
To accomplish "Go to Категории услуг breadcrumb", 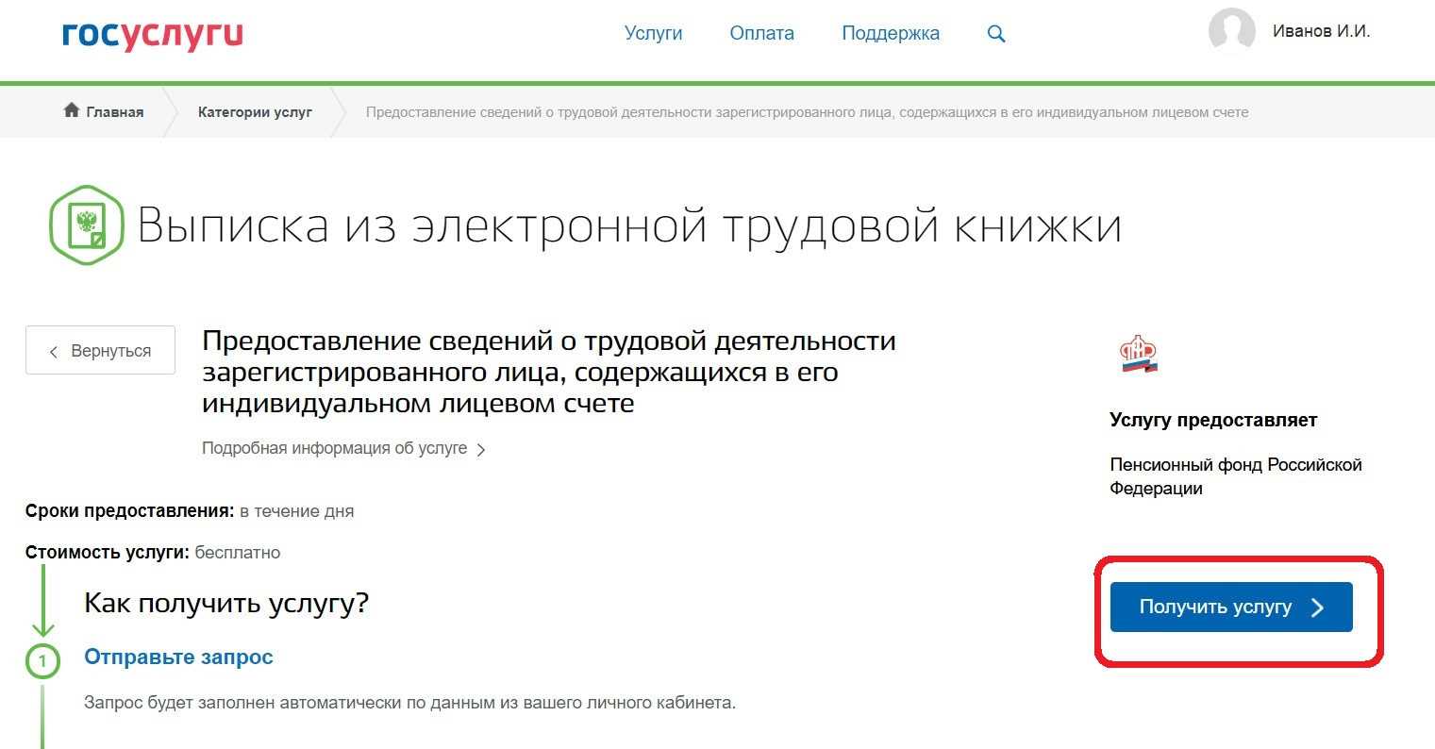I will [255, 111].
